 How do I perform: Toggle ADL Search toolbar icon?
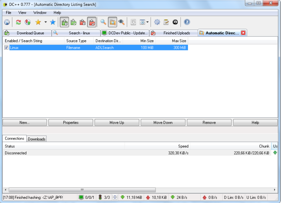[112, 22]
